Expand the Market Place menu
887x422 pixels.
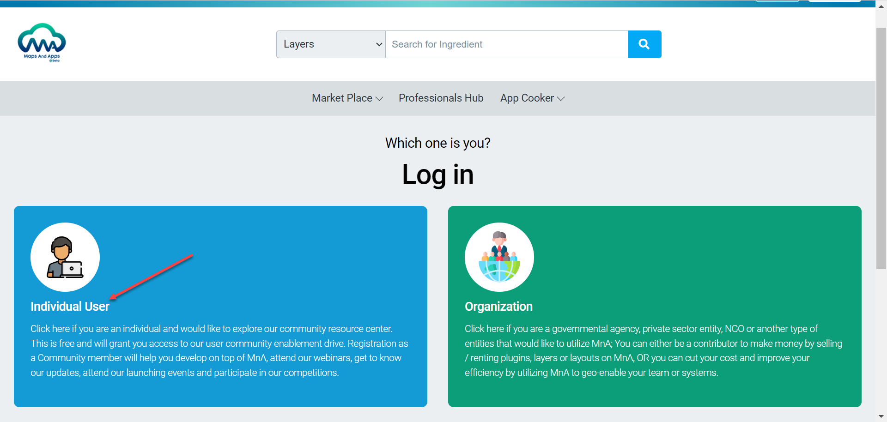pyautogui.click(x=347, y=98)
